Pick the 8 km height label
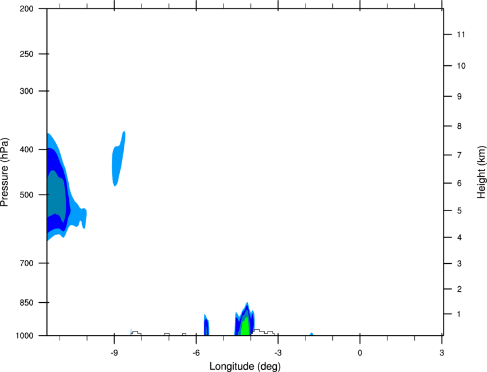Viewport: 487px width, 372px height. click(459, 126)
